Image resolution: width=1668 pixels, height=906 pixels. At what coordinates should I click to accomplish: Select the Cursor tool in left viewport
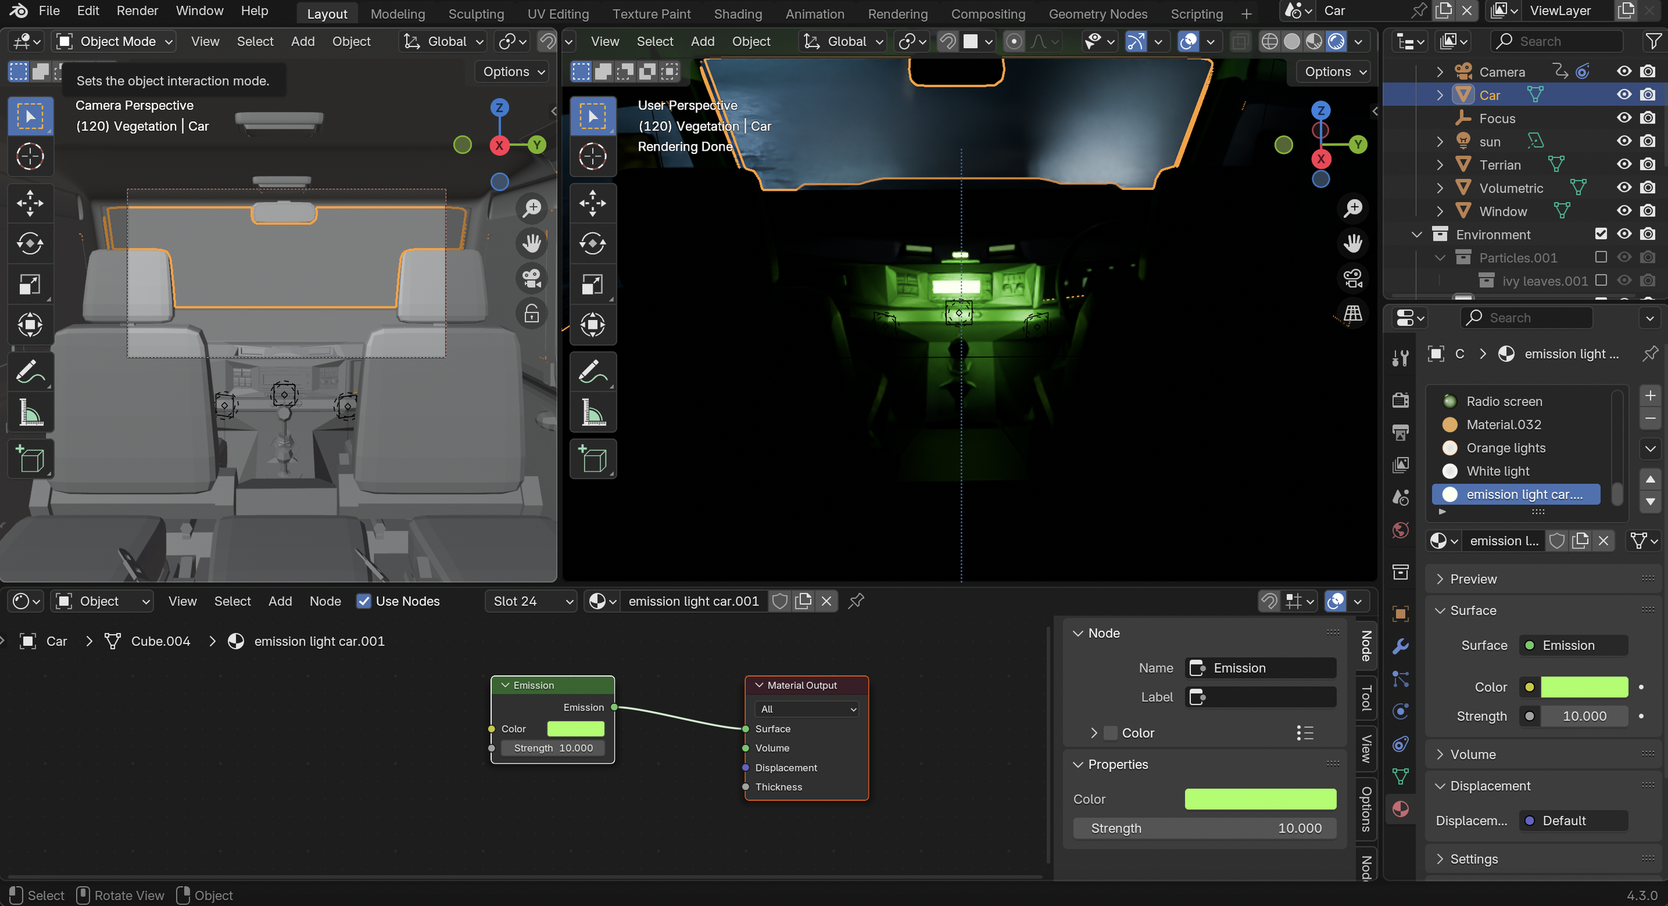[x=30, y=157]
